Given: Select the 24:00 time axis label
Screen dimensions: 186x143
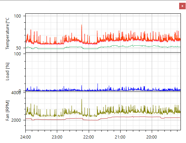Looking at the screenshot, I should click(x=25, y=137).
